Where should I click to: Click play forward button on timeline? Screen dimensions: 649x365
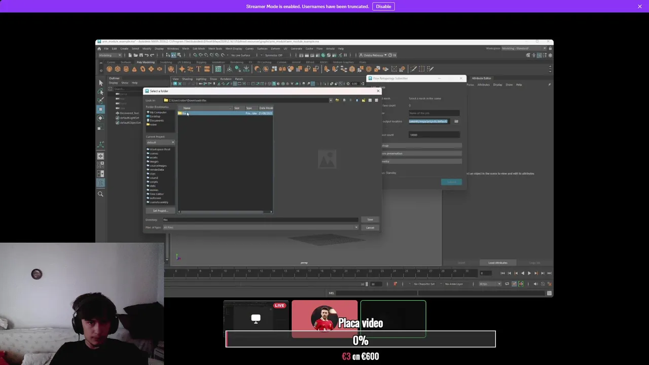click(529, 273)
